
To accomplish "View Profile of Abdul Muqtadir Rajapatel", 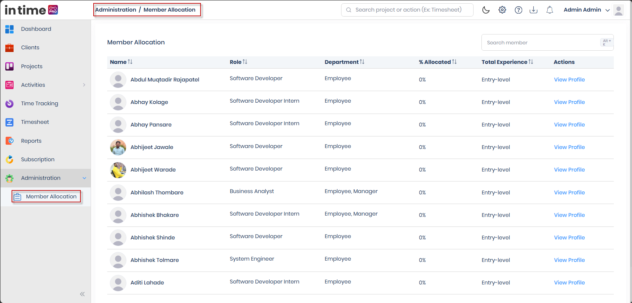I will click(569, 80).
